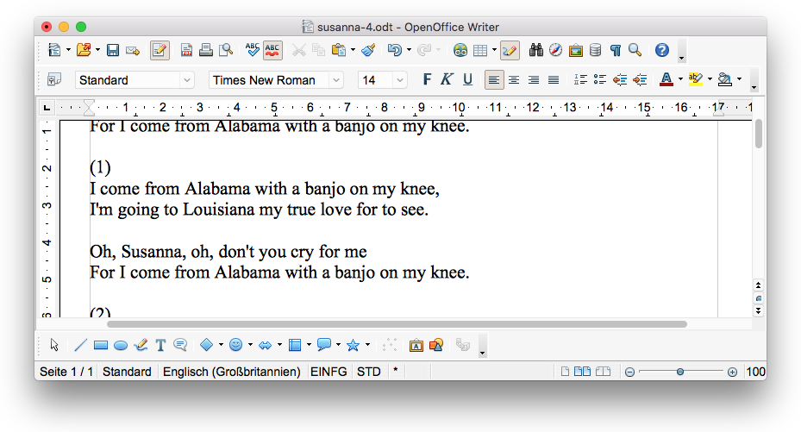Toggle Show Draw Functions icon
The image size is (801, 432).
(510, 50)
